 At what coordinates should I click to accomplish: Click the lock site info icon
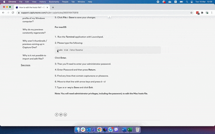19,13
